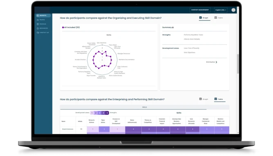
Task: Click the Takes Action column header
Action: [103, 121]
